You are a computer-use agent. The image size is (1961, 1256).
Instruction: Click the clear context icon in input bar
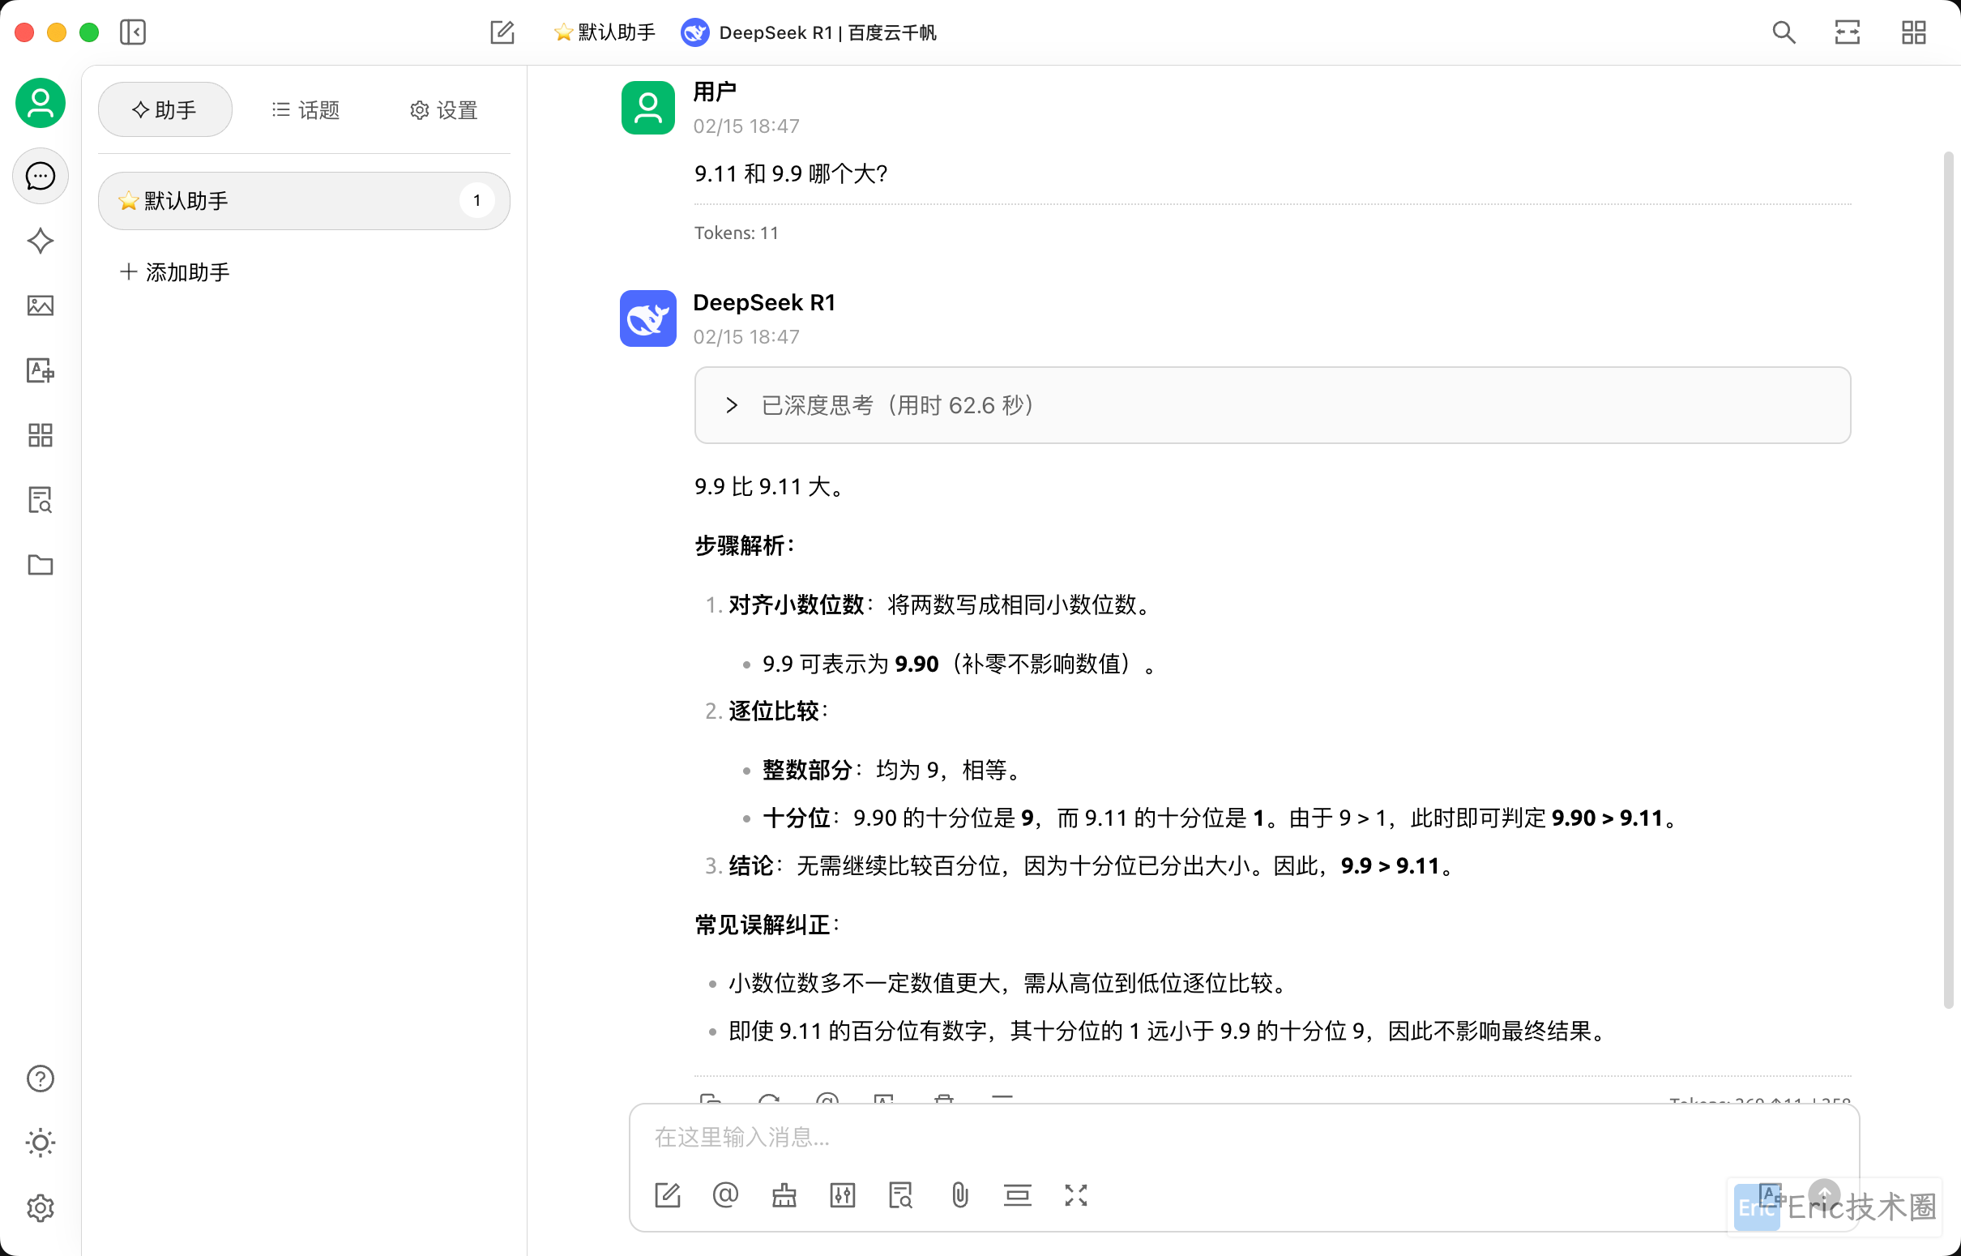tap(1018, 1196)
